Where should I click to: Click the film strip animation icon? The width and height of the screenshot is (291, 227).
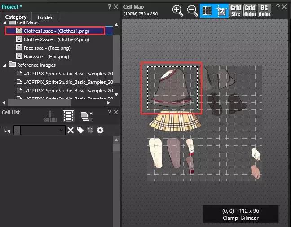[x=68, y=116]
